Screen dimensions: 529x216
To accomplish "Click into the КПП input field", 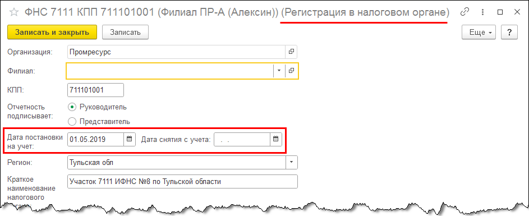I will coord(95,90).
